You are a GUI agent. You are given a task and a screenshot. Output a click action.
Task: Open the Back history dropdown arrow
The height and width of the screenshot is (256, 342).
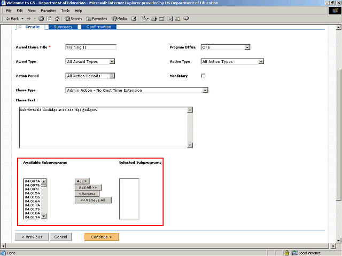(x=22, y=19)
